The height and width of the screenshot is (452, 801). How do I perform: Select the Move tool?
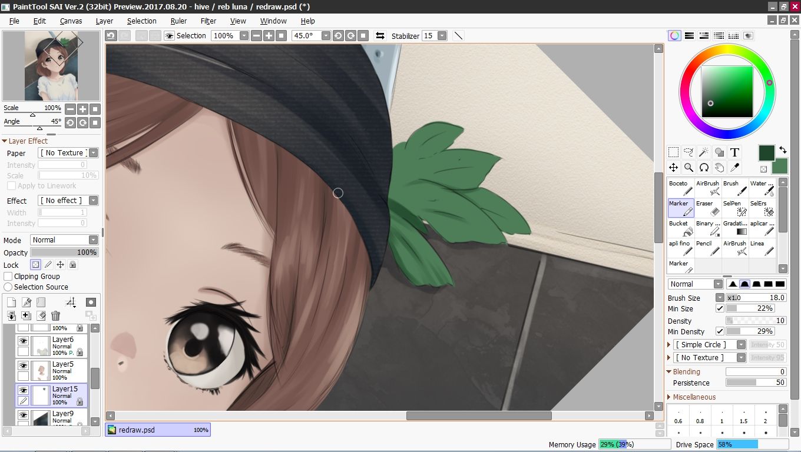(673, 167)
